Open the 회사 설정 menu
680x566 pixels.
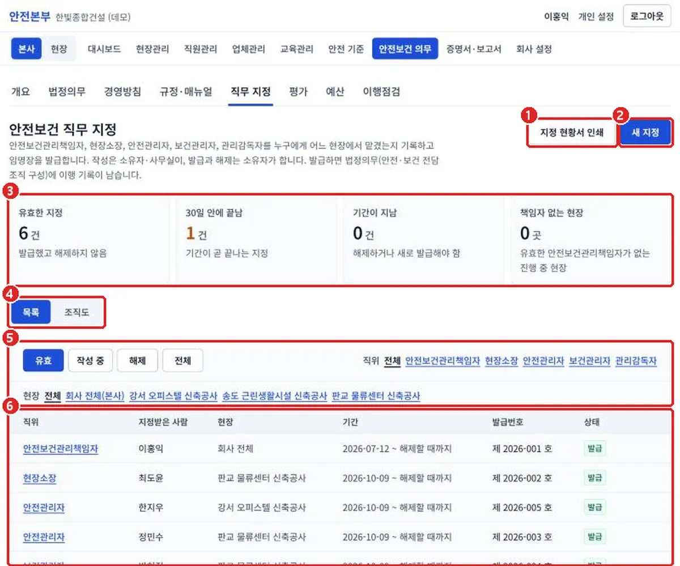coord(534,49)
